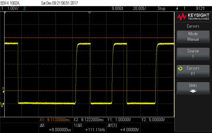Open the Mode Manual softkey menu
The image size is (212, 133).
(193, 37)
